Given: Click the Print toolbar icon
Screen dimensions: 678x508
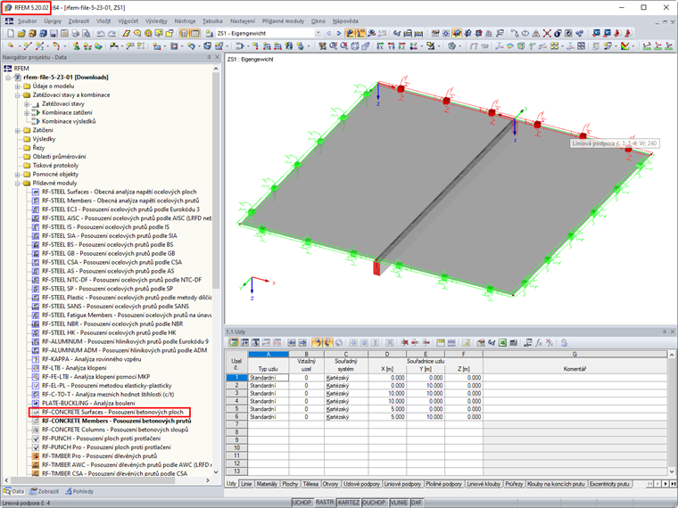Looking at the screenshot, I should (x=75, y=33).
